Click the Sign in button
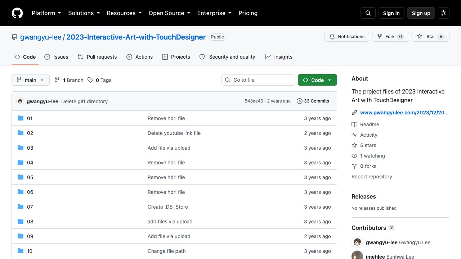 pyautogui.click(x=391, y=13)
